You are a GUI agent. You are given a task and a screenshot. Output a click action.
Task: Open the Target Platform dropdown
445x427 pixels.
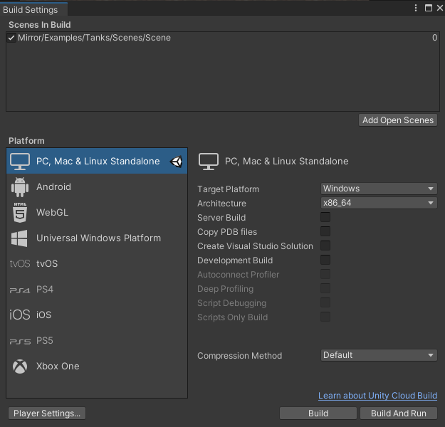[378, 189]
